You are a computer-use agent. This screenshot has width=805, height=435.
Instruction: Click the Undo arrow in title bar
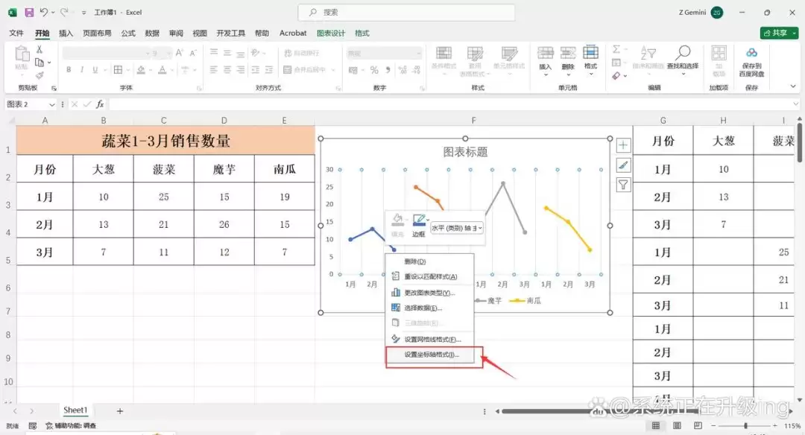[x=44, y=12]
